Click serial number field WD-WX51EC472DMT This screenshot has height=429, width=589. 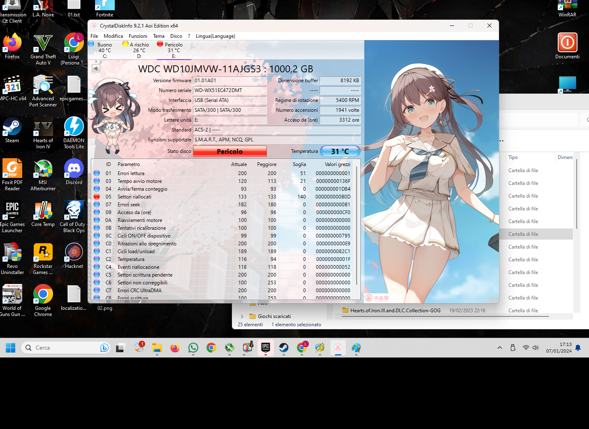click(x=230, y=90)
